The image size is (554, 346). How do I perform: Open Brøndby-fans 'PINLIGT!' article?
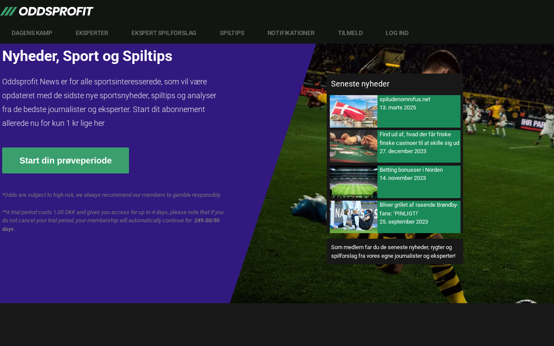click(x=419, y=209)
